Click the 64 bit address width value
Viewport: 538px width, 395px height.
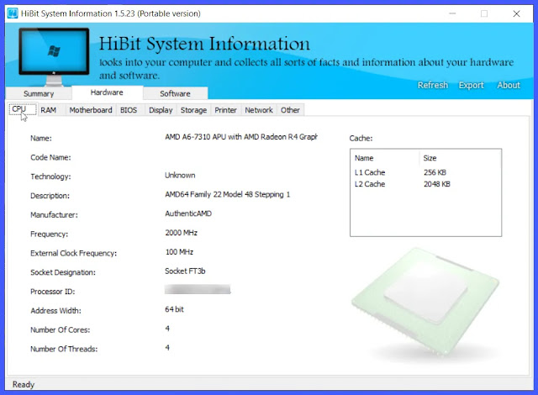click(174, 309)
